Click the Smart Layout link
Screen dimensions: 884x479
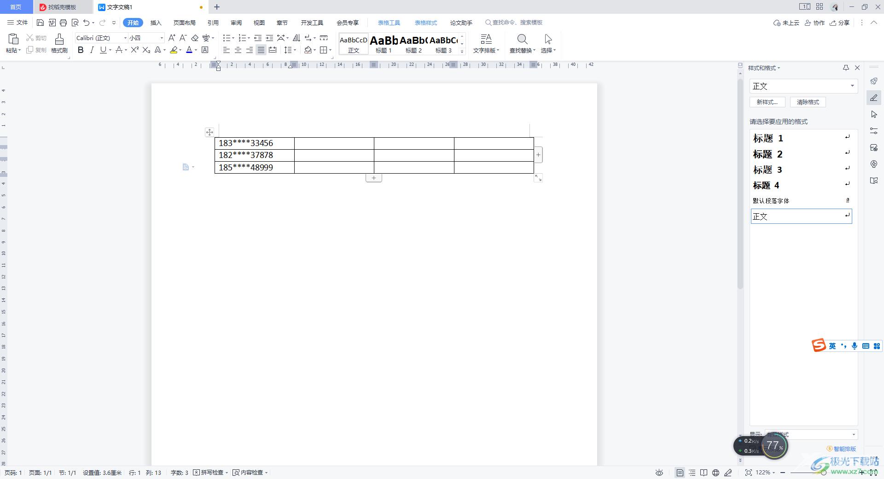point(841,449)
